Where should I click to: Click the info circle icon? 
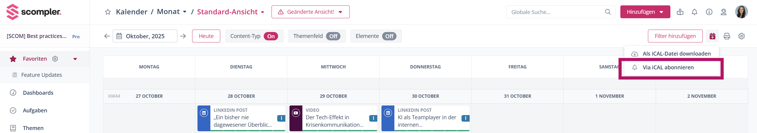tap(709, 12)
